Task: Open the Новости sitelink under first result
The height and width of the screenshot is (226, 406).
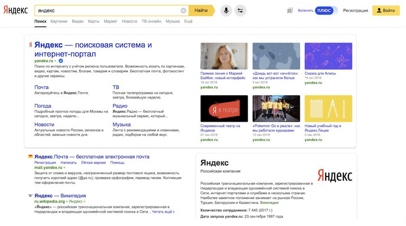Action: (44, 124)
